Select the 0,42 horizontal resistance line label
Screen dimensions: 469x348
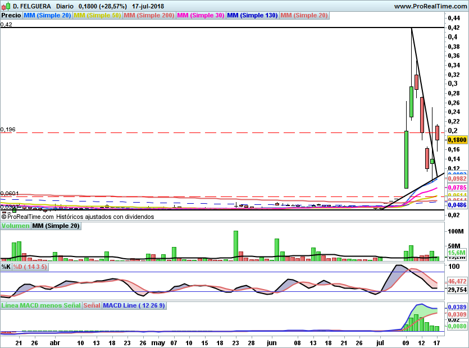[6, 25]
